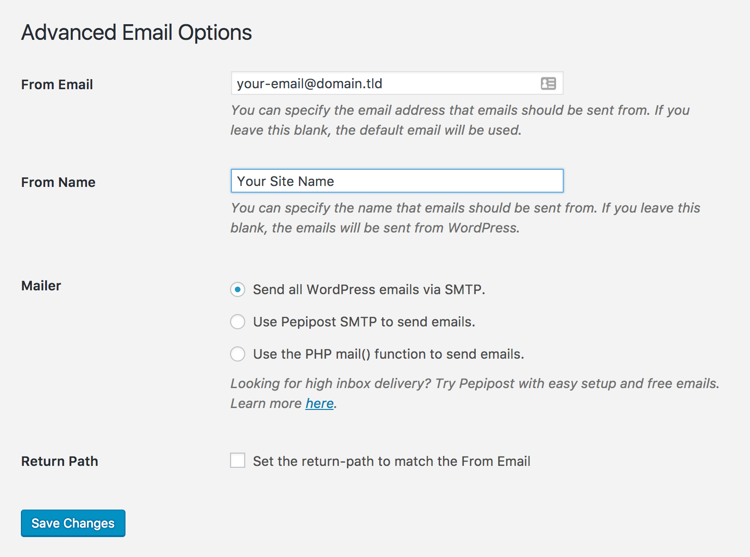
Task: Click 'Use Pepipost SMTP to send emails' text
Action: (364, 322)
